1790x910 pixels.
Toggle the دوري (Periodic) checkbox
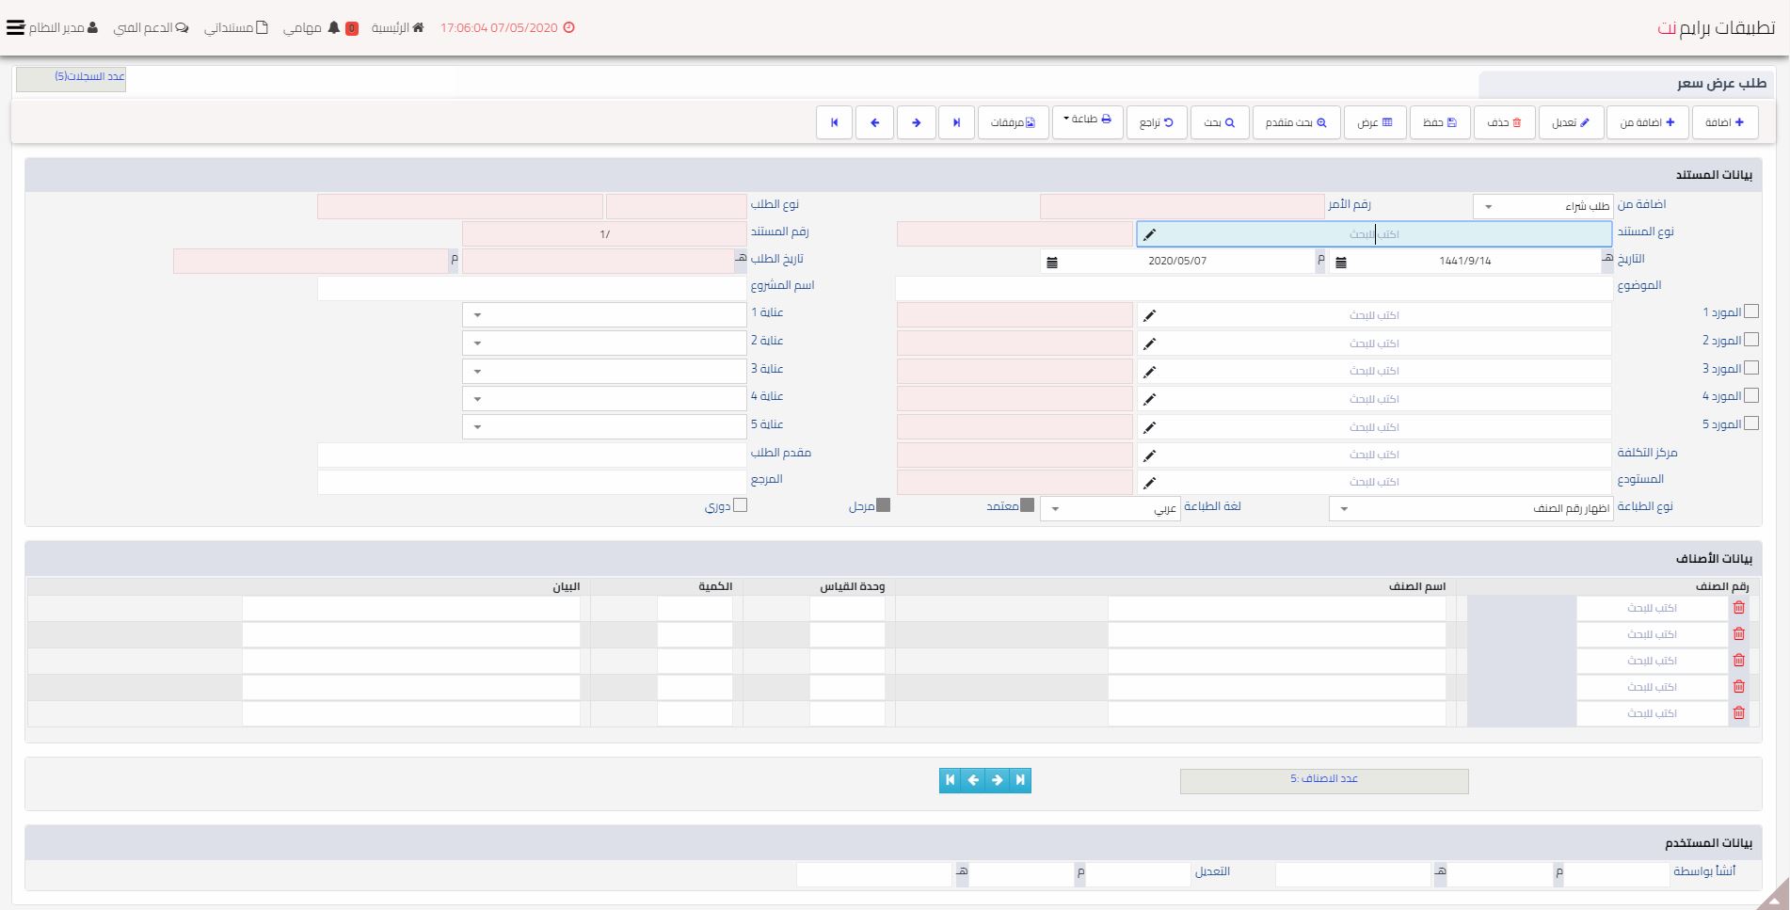coord(740,506)
